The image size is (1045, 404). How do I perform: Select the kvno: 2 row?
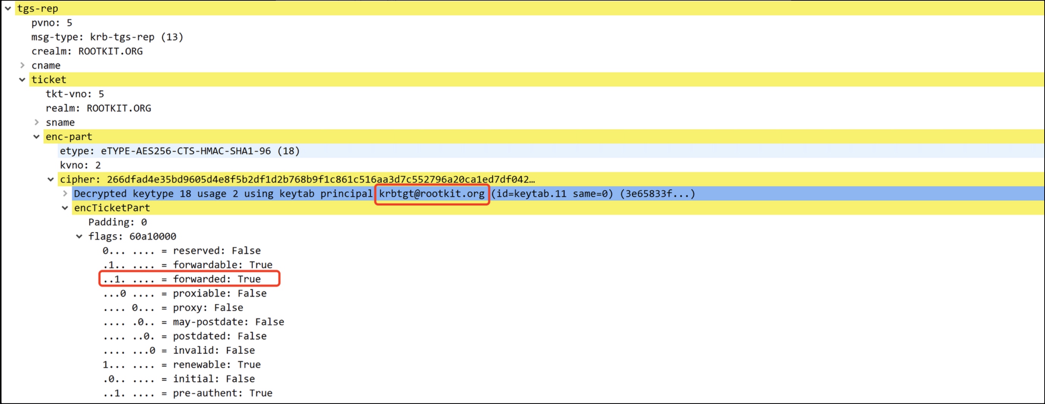tap(80, 165)
